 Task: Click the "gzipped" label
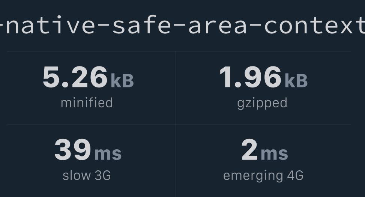coord(262,103)
